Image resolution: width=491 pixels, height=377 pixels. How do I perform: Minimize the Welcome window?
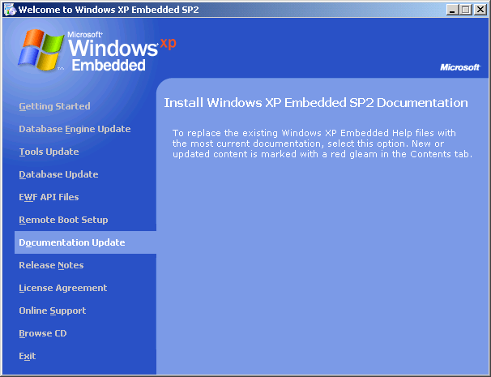(x=452, y=10)
